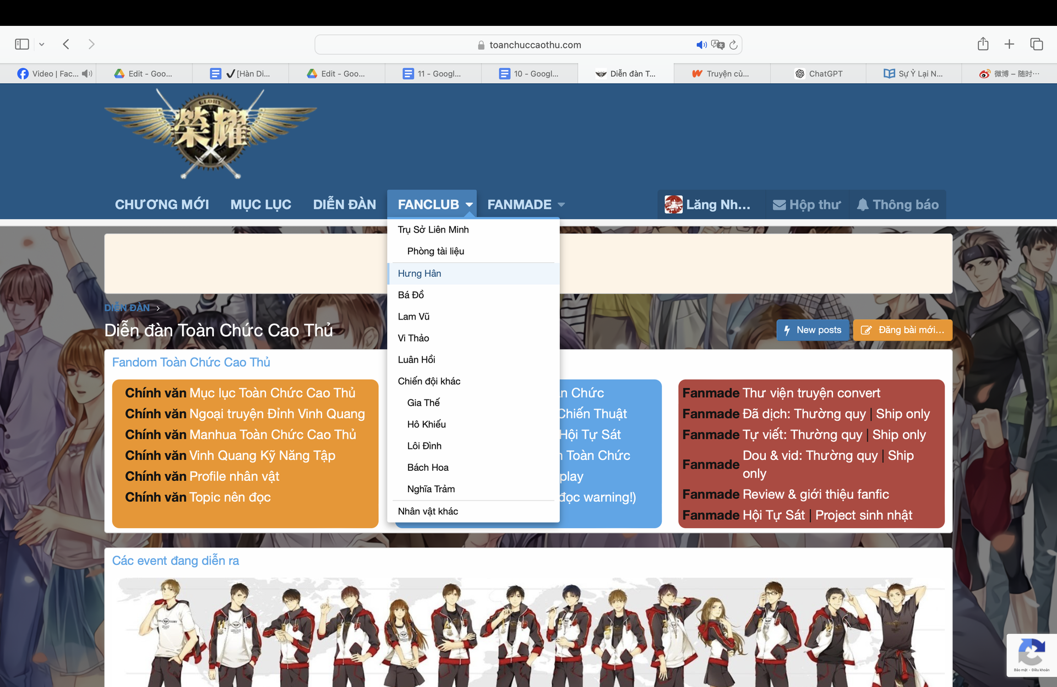Collapse the FANCLUB dropdown arrow
This screenshot has height=687, width=1057.
click(469, 205)
